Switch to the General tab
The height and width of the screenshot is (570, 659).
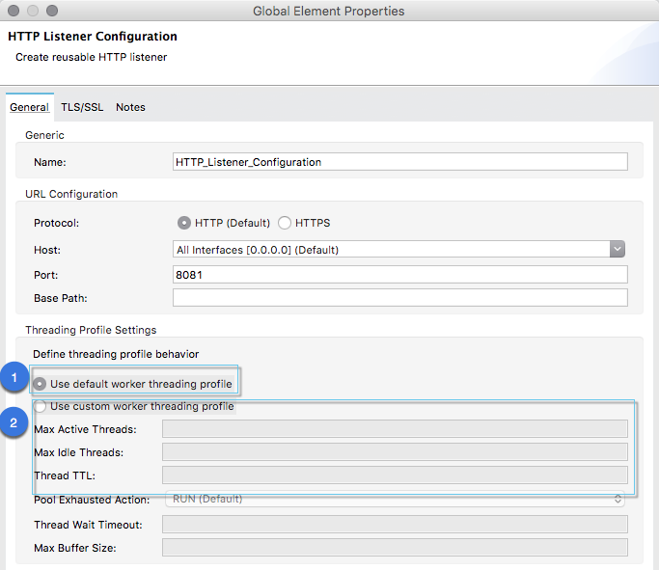[x=29, y=107]
